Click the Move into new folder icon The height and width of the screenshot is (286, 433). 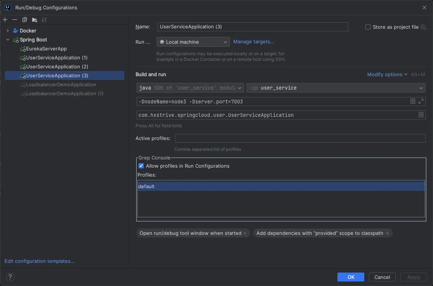tap(34, 20)
